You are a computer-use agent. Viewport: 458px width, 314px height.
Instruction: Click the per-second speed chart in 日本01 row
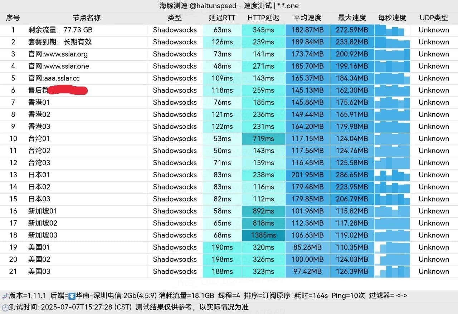[x=392, y=175]
